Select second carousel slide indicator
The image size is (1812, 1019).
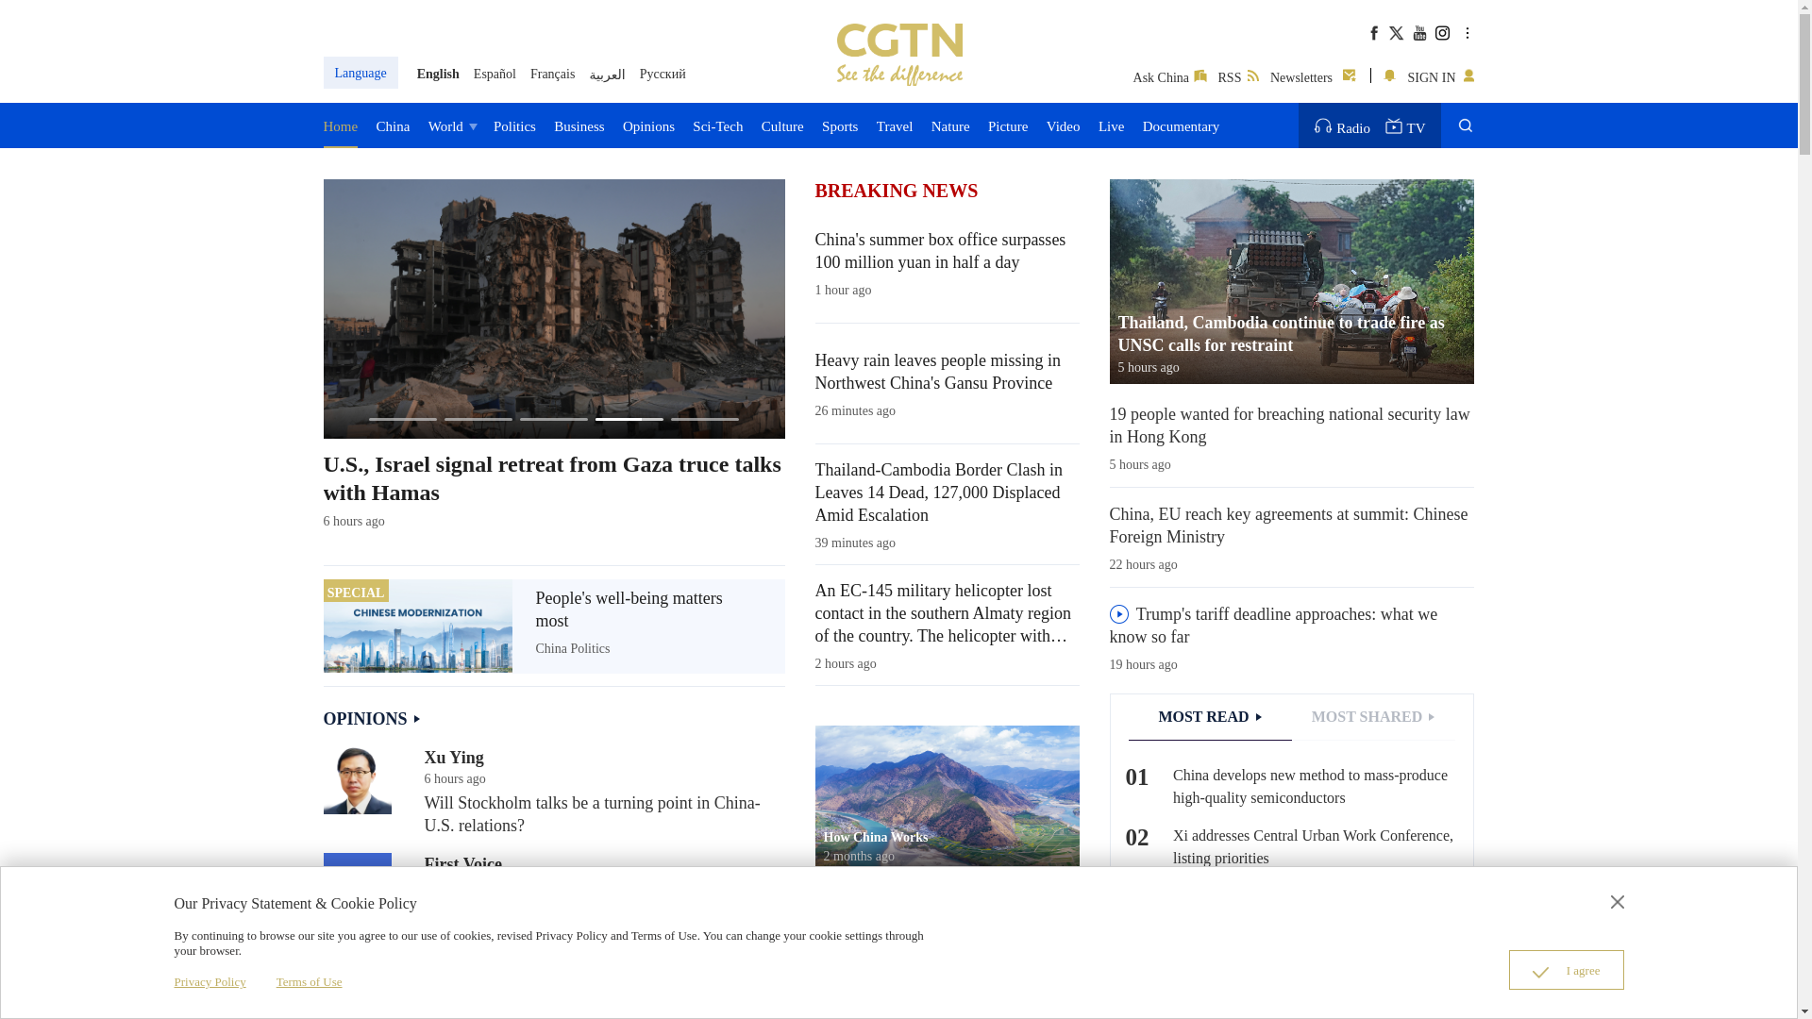(x=478, y=419)
